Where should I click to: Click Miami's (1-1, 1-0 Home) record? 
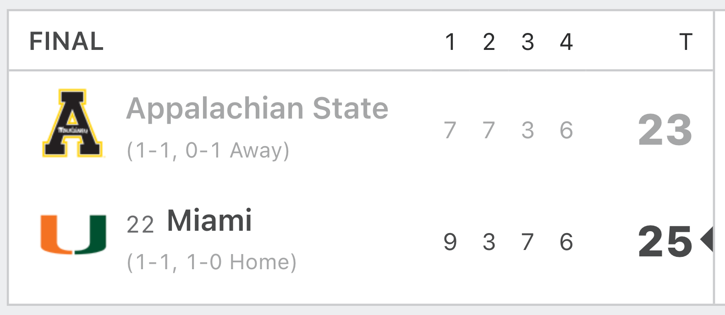212,262
